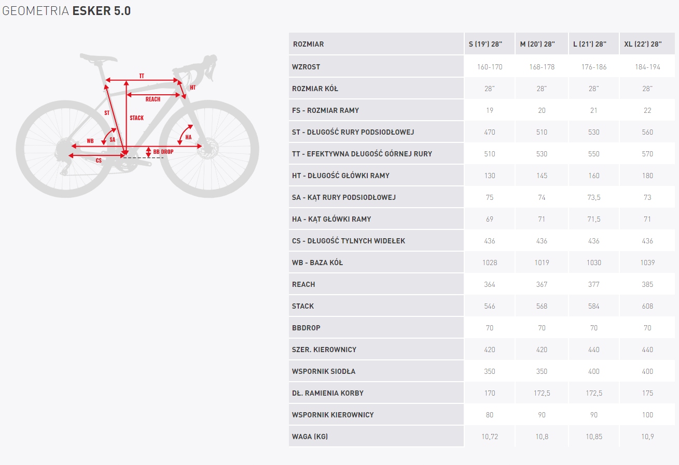The width and height of the screenshot is (679, 465).
Task: Click the SA angle label in the diagram
Action: pos(112,140)
